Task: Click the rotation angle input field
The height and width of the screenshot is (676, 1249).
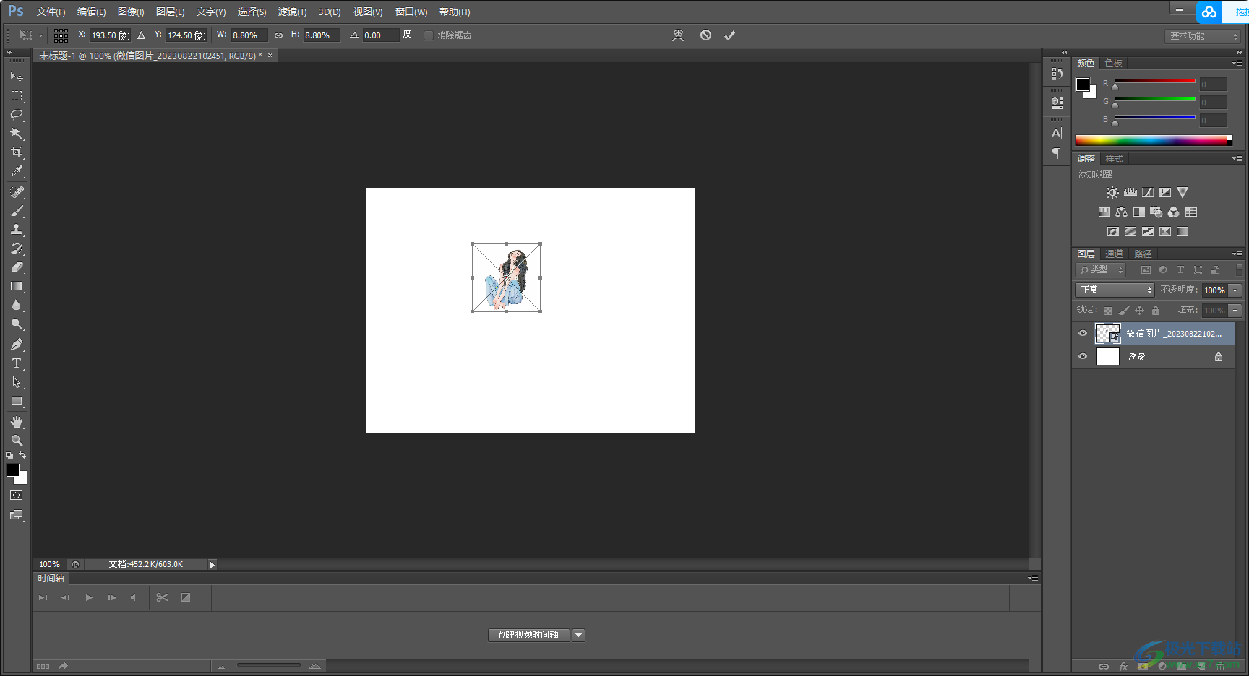Action: [380, 35]
